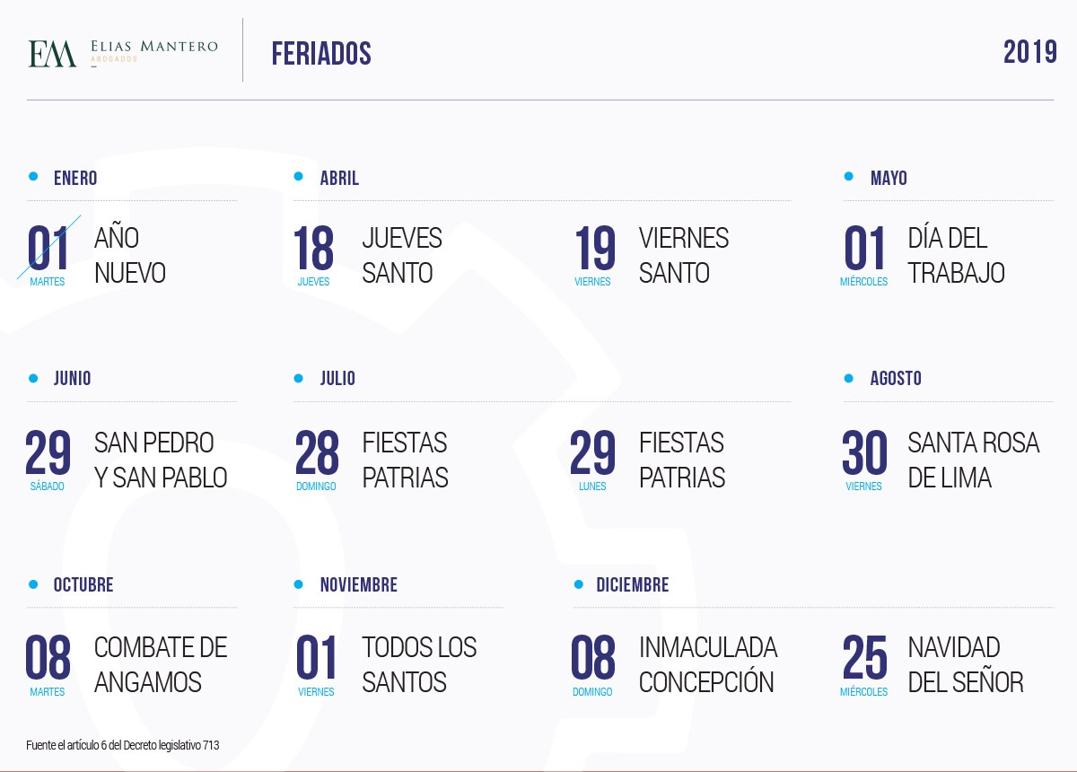Click the 2019 year label

coord(1030,52)
